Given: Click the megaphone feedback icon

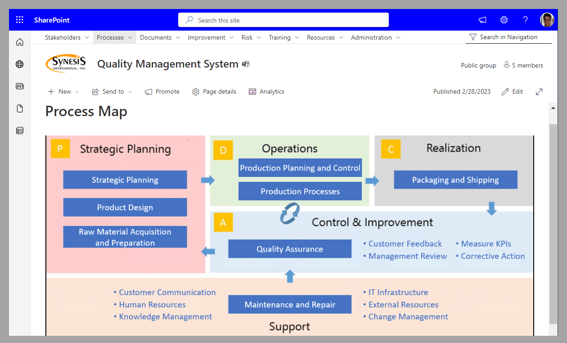Looking at the screenshot, I should (482, 20).
